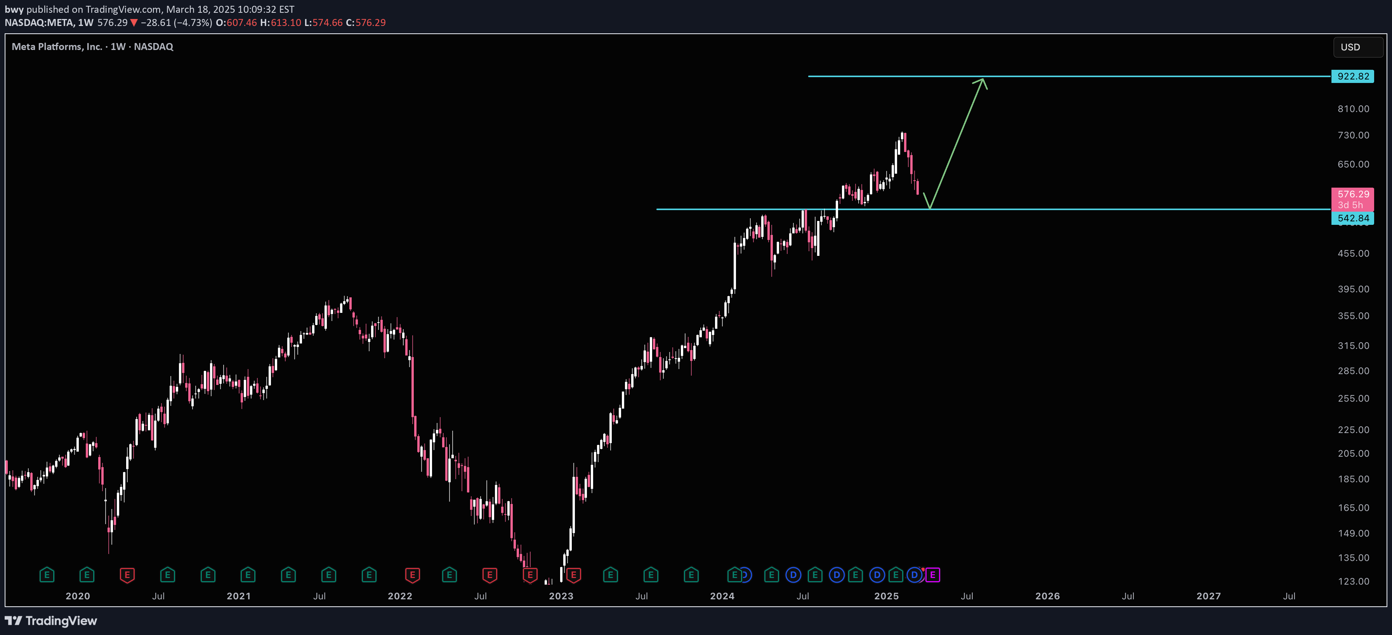This screenshot has width=1392, height=635.
Task: Click the 2027 label on time axis
Action: [1209, 596]
